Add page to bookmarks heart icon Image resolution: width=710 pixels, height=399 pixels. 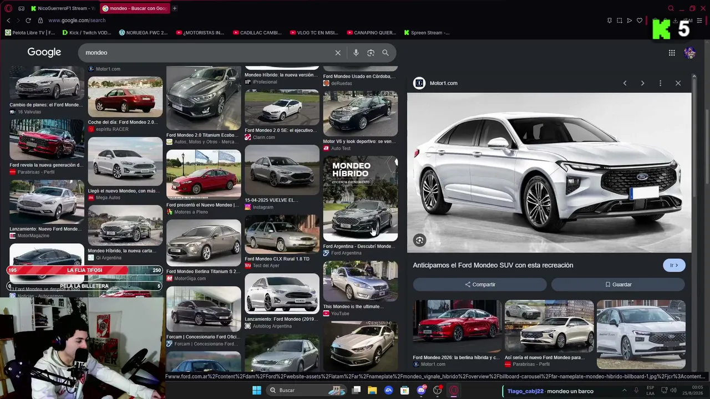coord(640,21)
